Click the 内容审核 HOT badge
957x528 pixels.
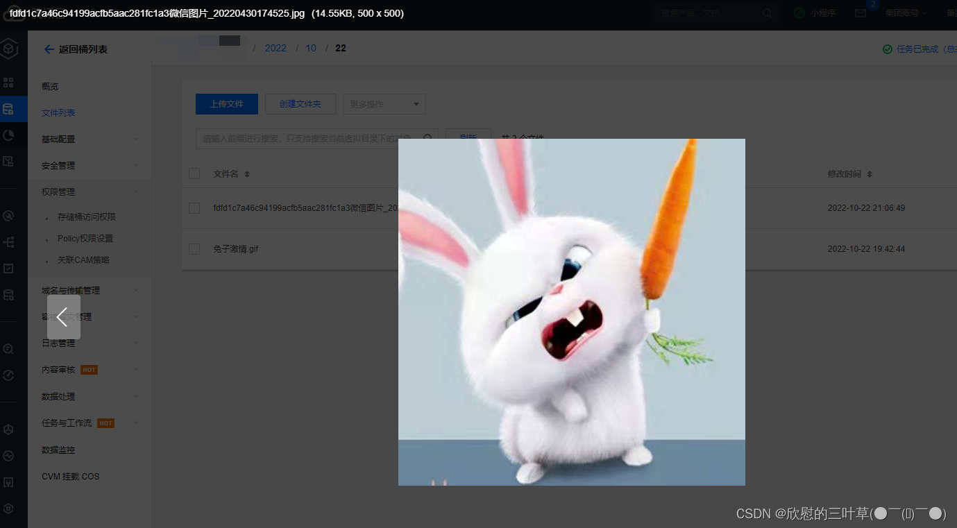click(x=89, y=370)
